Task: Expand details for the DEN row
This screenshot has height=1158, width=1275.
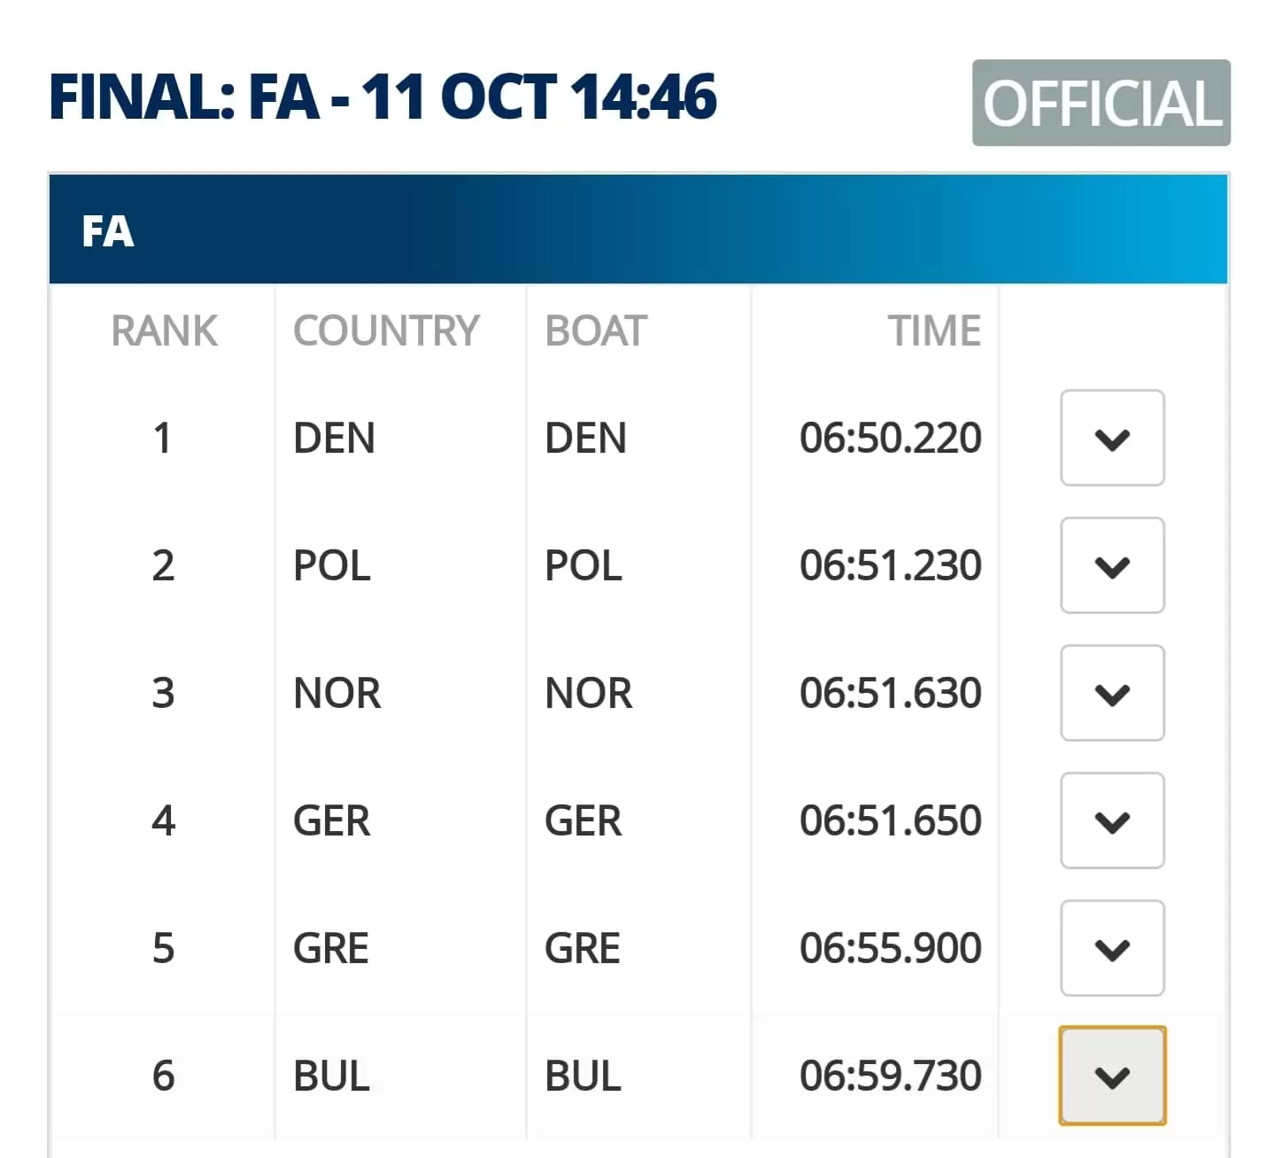Action: (1112, 438)
